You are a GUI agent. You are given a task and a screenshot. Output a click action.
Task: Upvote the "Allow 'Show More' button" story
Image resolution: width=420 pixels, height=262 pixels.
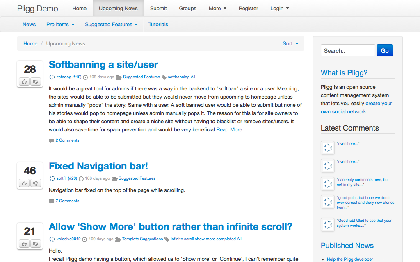[x=24, y=244]
